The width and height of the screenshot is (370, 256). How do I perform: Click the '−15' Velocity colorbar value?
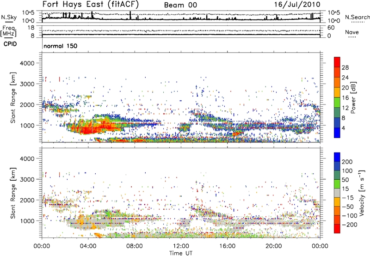[x=348, y=198]
